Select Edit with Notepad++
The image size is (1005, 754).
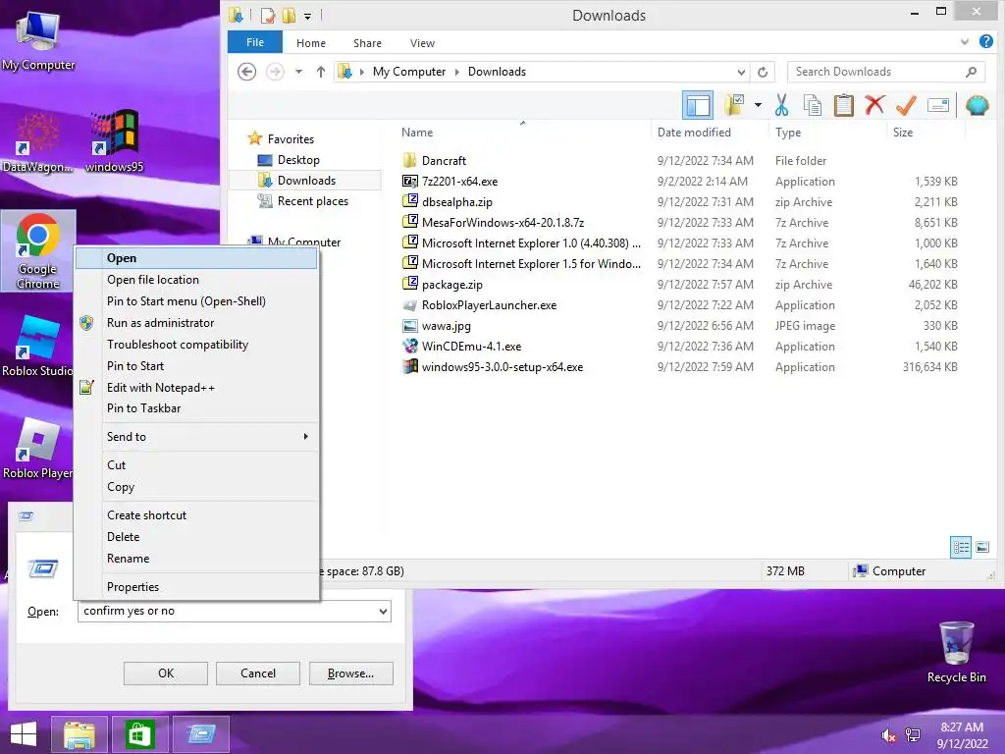(x=196, y=387)
